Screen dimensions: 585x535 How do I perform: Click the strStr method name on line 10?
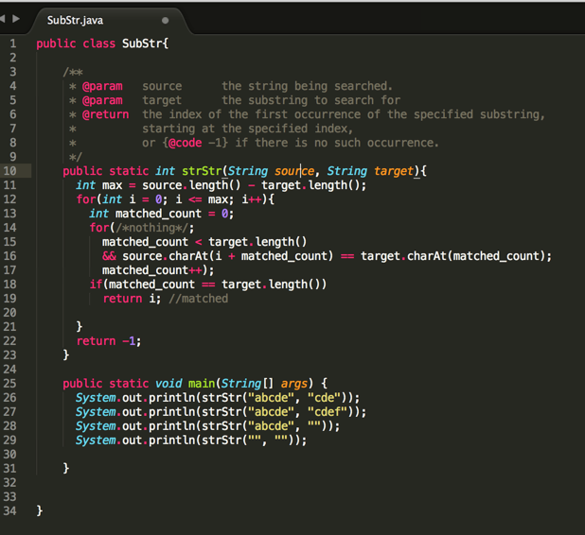coord(202,171)
